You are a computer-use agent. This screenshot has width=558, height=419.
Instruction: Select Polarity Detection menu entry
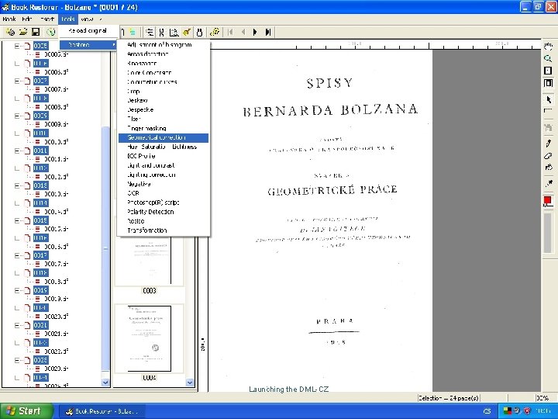coord(164,212)
